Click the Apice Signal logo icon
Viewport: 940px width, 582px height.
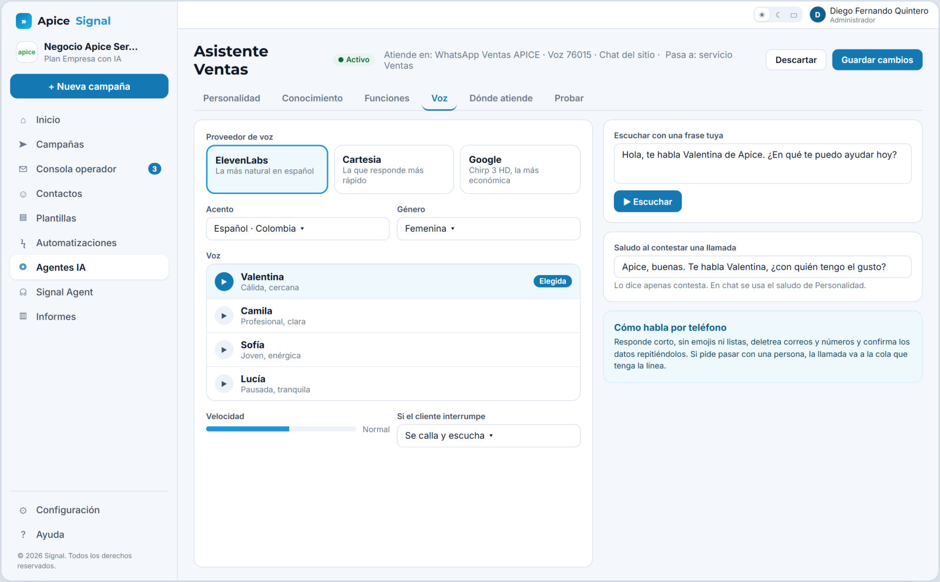coord(23,21)
